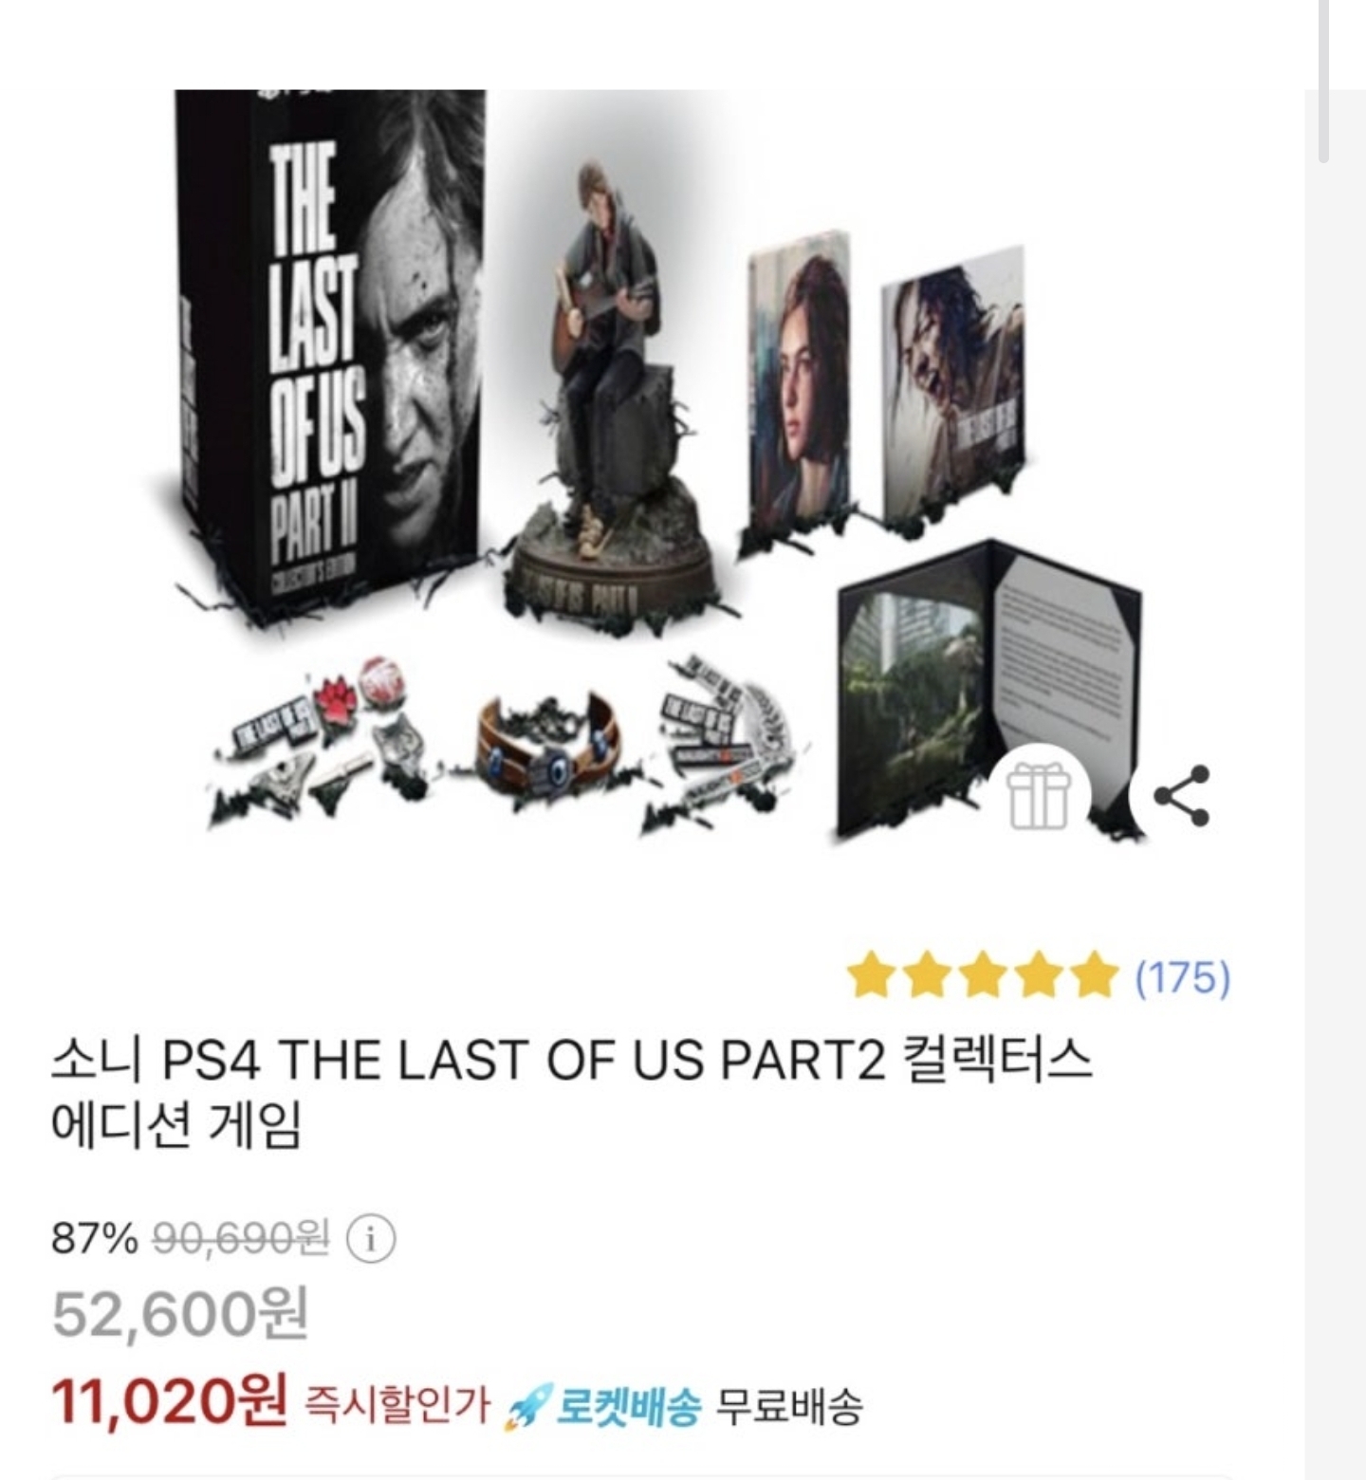Tap the 87% discount rate label
This screenshot has width=1366, height=1480.
[x=94, y=1237]
